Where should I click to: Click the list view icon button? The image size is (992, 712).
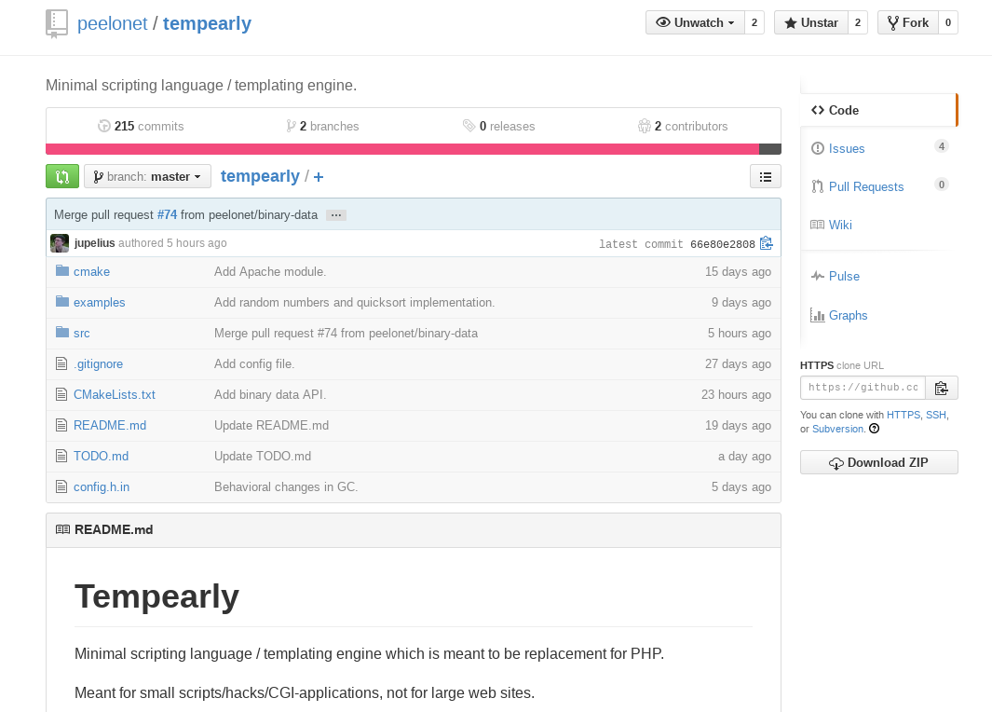coord(765,176)
